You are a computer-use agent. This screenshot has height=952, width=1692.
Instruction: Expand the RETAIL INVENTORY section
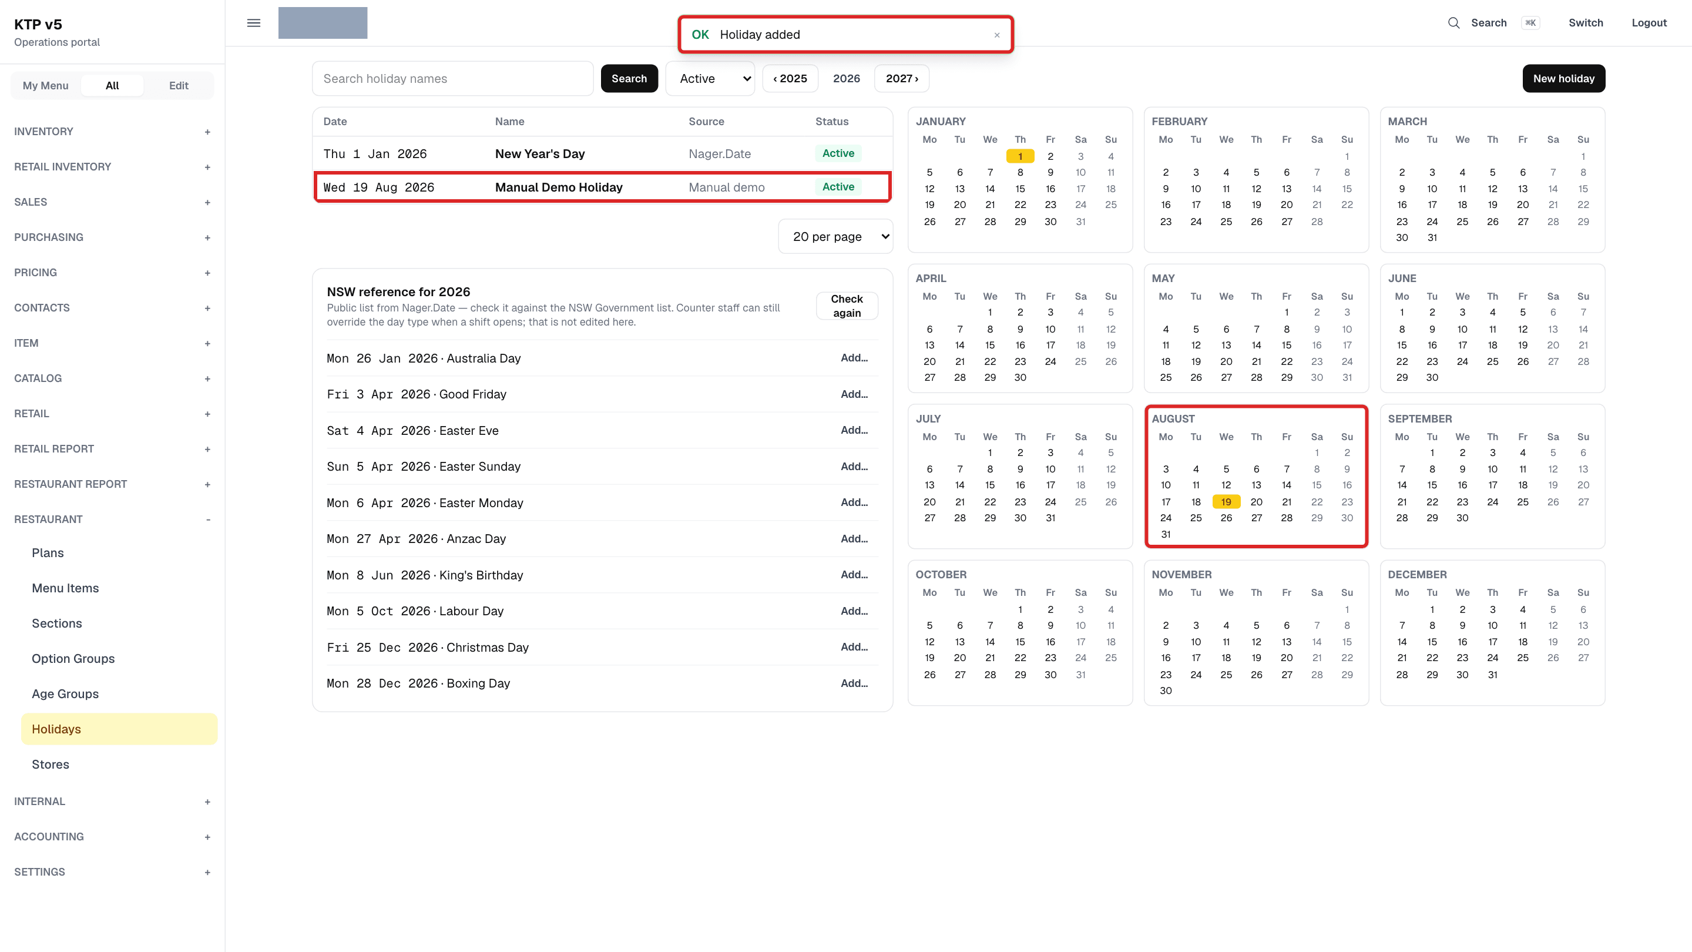pos(112,167)
